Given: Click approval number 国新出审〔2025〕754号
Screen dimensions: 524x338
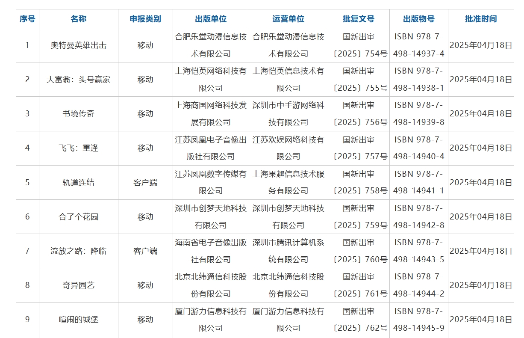Looking at the screenshot, I should [x=359, y=45].
